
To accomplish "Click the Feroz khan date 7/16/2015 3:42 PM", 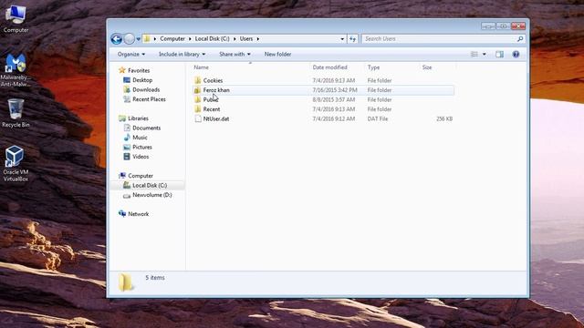I will coord(335,90).
